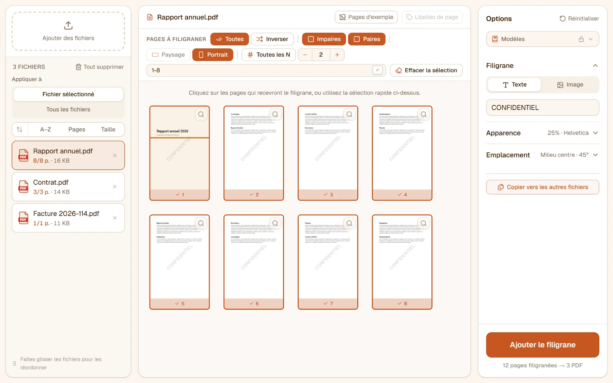Toggle Portrait orientation filter

pyautogui.click(x=213, y=55)
